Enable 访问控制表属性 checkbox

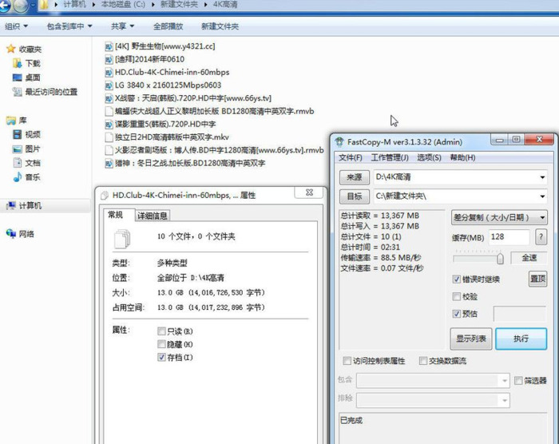pos(347,360)
